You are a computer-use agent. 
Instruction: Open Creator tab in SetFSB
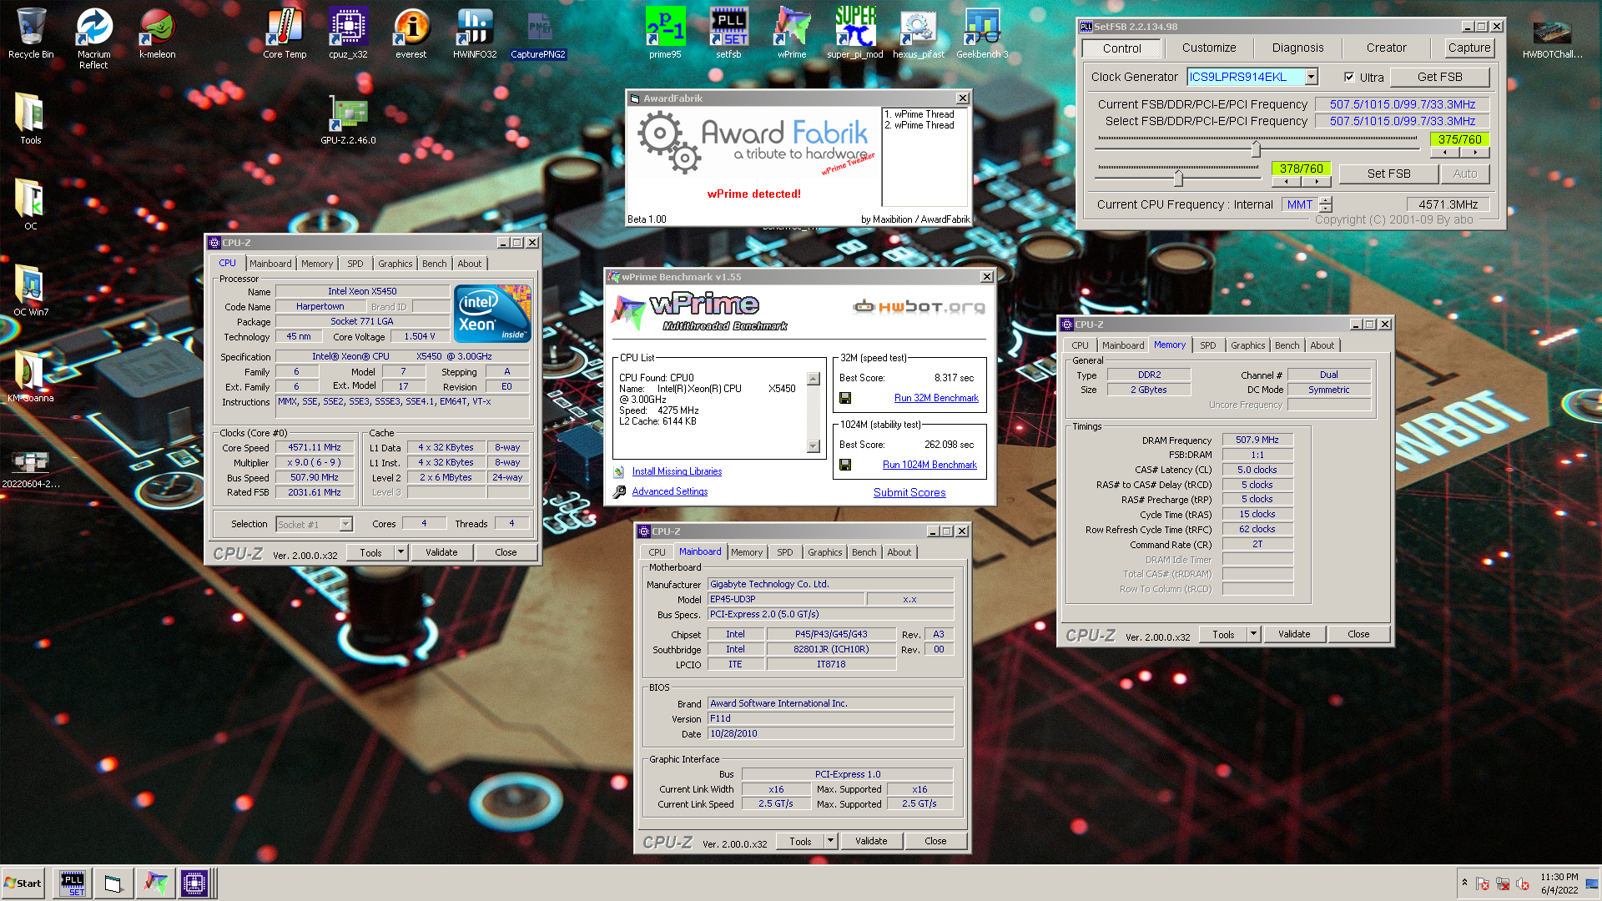(x=1386, y=48)
